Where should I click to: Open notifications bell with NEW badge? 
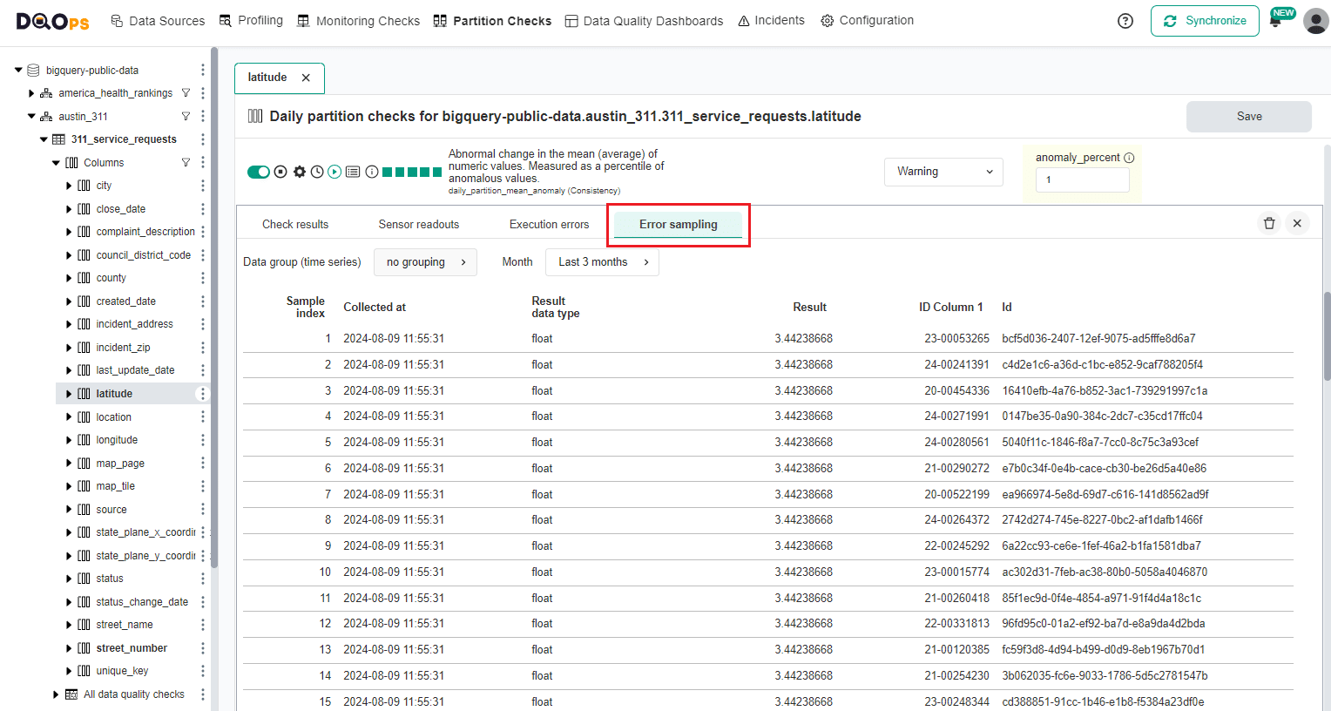coord(1277,19)
